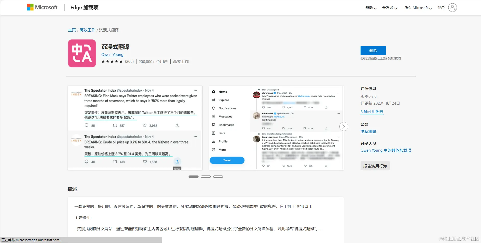Click the highlighted Share icon on oil tweet

tap(177, 162)
